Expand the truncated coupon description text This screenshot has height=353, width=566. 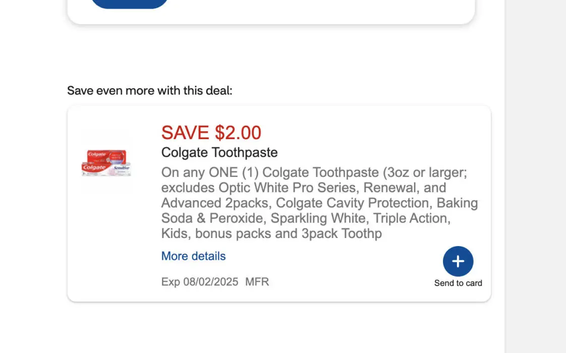[193, 256]
